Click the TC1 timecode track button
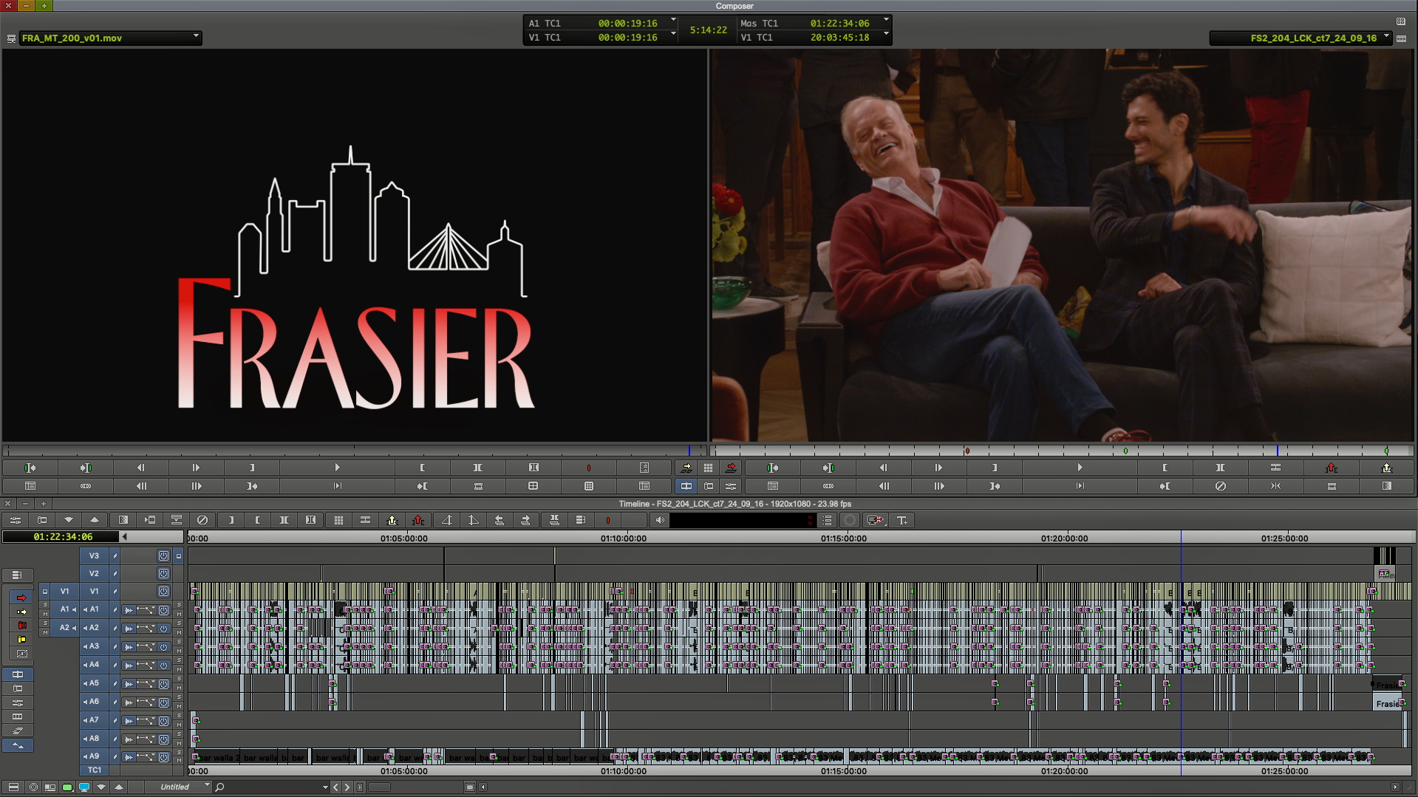1418x797 pixels. pos(94,770)
